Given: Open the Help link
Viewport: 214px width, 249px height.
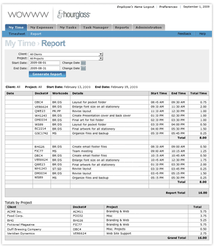Looking at the screenshot, I should [x=203, y=34].
